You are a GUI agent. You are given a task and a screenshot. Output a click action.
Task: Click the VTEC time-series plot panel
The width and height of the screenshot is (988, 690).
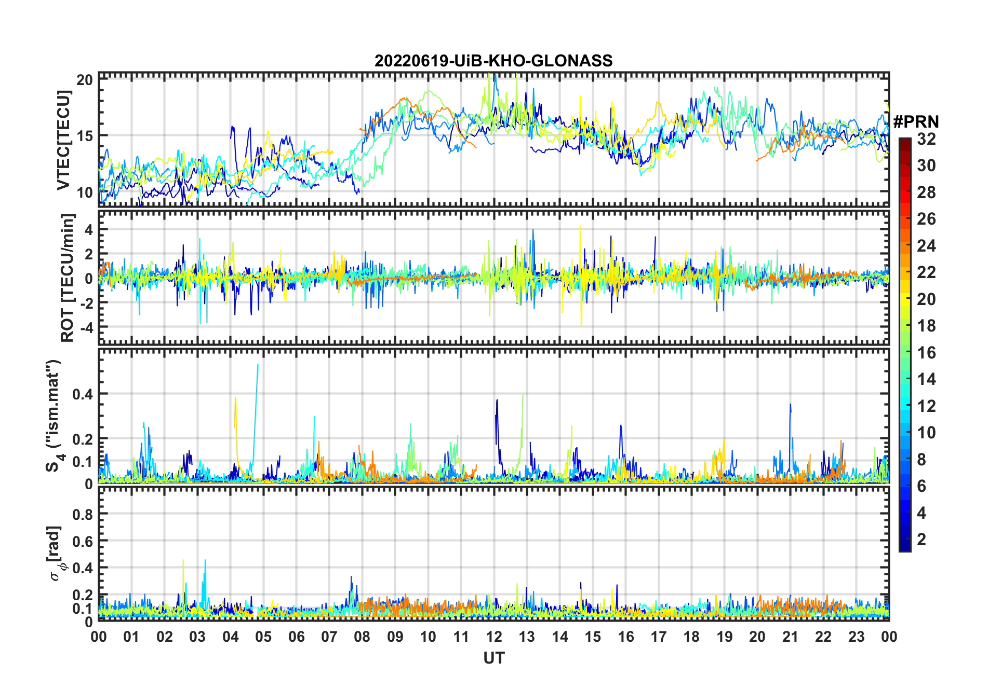(x=493, y=140)
